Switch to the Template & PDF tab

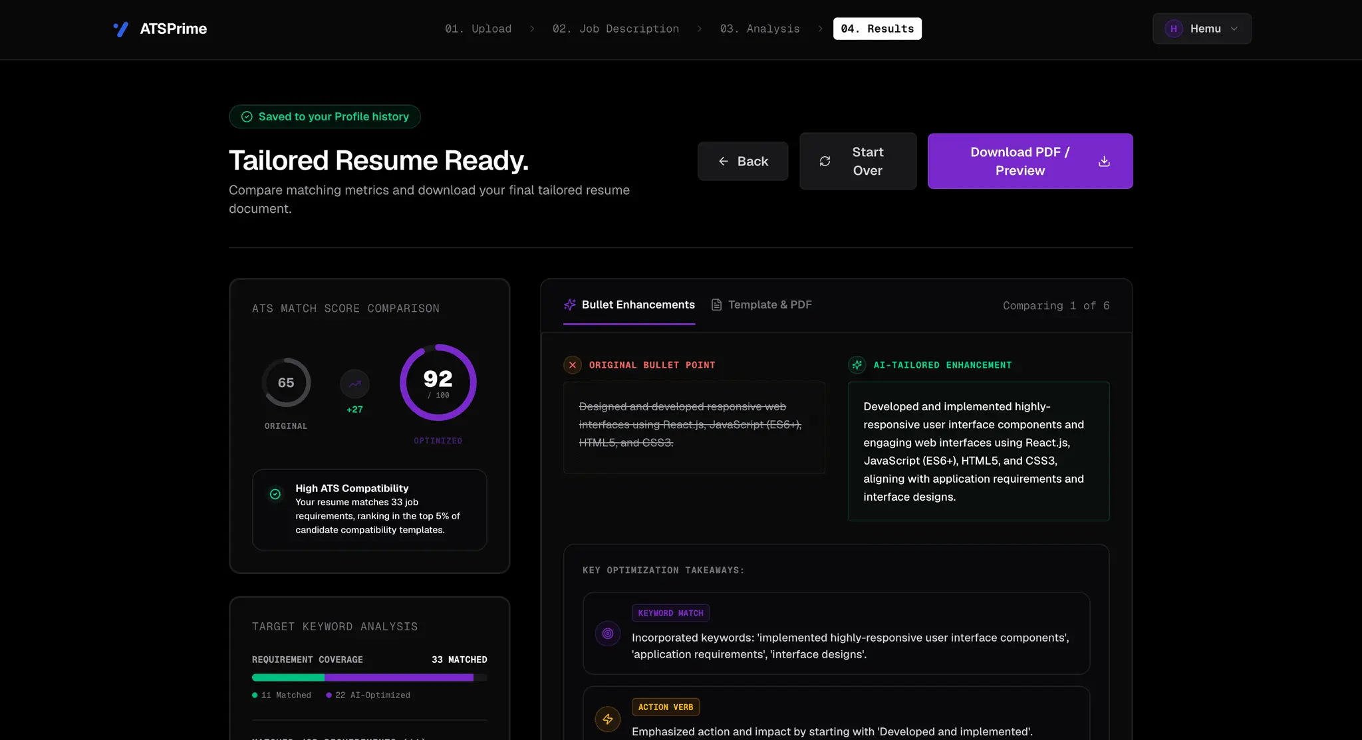tap(761, 305)
